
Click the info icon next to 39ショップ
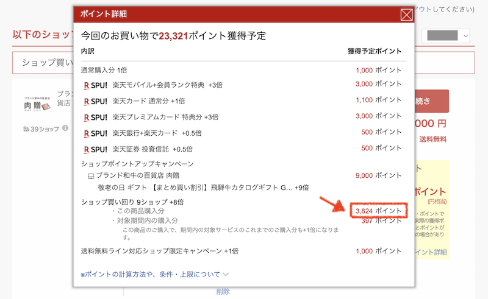pyautogui.click(x=65, y=128)
